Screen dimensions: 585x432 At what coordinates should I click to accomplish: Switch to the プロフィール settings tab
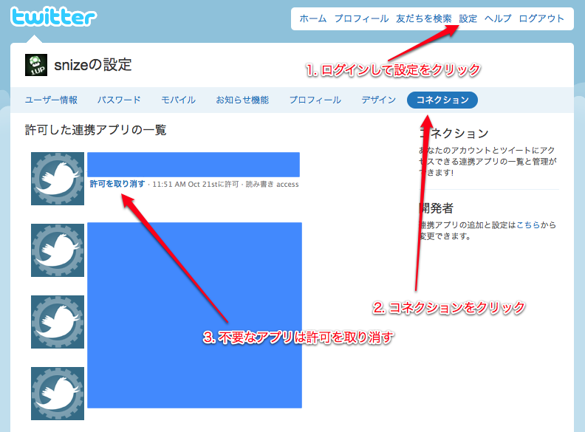[x=315, y=100]
